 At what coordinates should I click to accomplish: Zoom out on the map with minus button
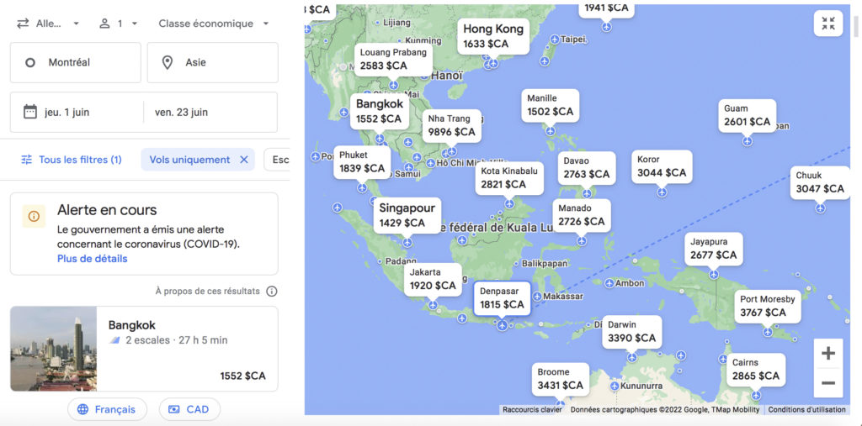coord(827,383)
